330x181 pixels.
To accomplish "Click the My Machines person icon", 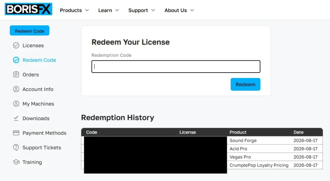I will tap(16, 104).
